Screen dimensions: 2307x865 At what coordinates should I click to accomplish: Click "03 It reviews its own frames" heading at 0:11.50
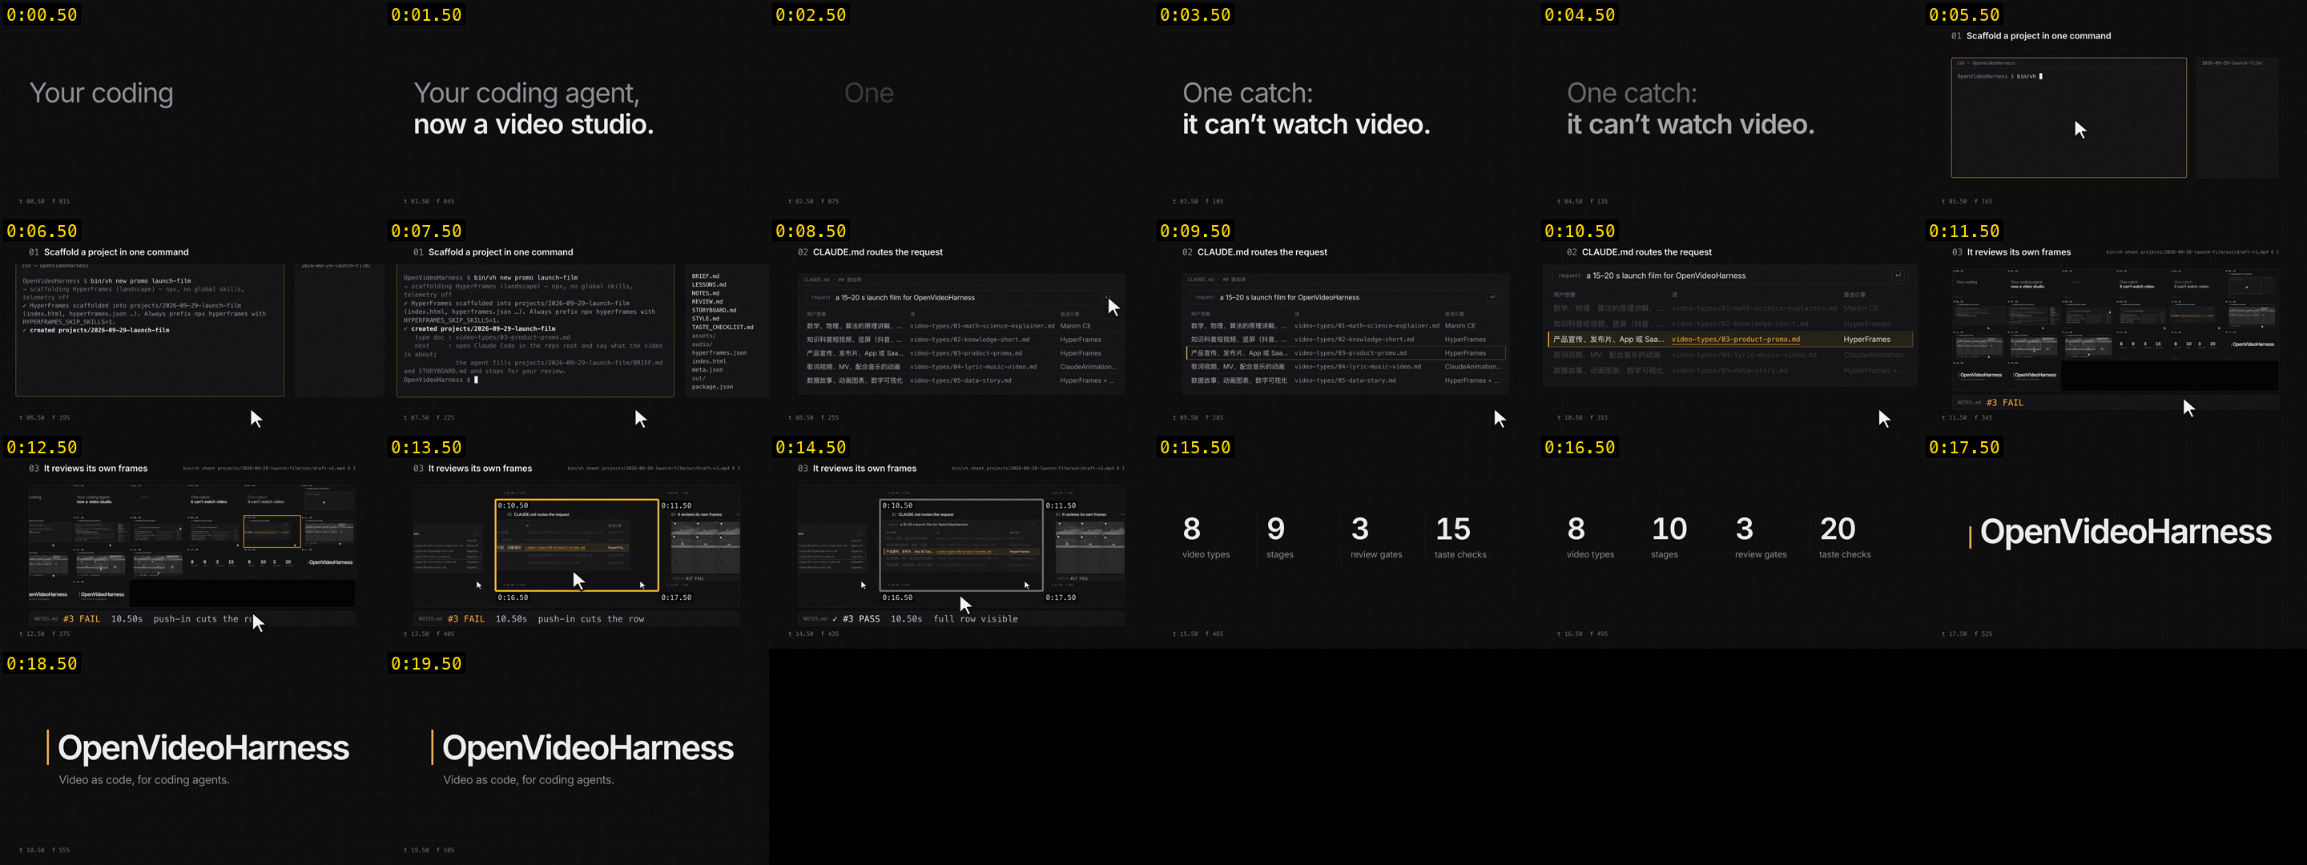point(2011,252)
